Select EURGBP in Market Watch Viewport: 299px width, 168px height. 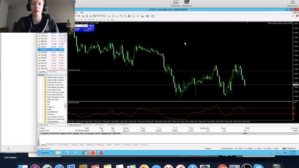[x=51, y=55]
